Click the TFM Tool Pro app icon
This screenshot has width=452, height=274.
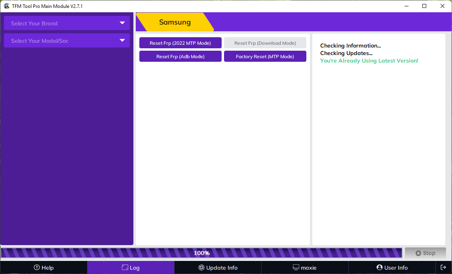6,6
